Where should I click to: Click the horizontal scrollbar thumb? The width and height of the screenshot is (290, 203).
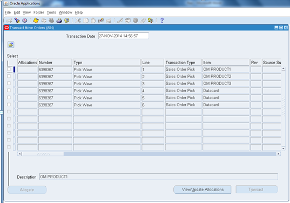pyautogui.click(x=43, y=154)
